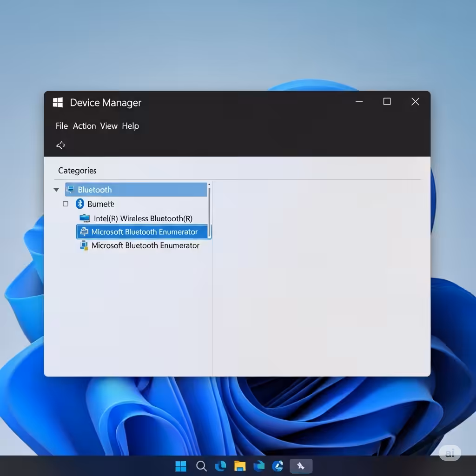This screenshot has height=476, width=476.
Task: Click the back arrow toolbar icon
Action: 61,145
